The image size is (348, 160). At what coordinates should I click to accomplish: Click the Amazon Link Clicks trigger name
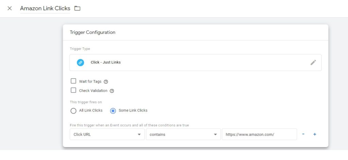pos(45,8)
